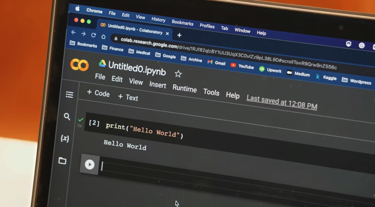Add a new Text cell
Viewport: 375px width, 207px height.
(128, 97)
